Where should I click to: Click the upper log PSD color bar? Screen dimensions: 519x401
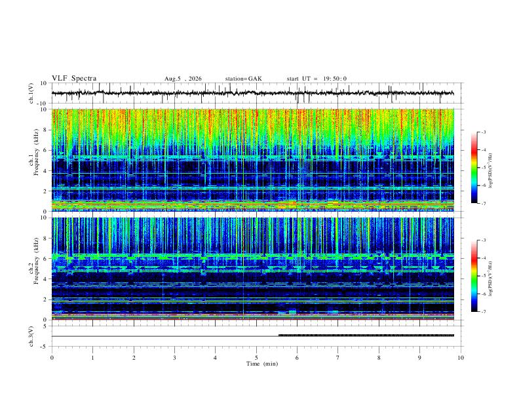point(474,168)
